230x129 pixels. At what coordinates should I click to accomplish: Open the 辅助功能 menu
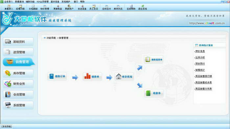click(30, 2)
